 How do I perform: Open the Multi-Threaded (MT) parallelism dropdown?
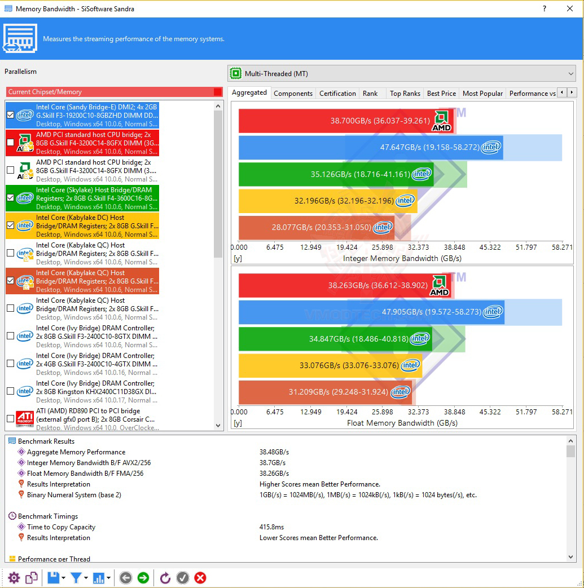pyautogui.click(x=402, y=73)
